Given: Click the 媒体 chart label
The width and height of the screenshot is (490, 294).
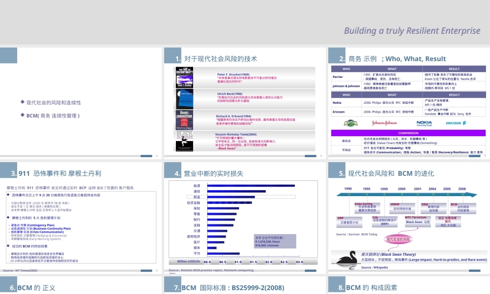Looking at the screenshot, I should click(196, 248).
